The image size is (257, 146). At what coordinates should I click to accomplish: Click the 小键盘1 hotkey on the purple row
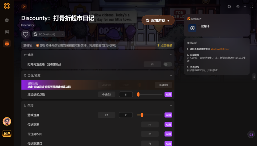pyautogui.click(x=163, y=85)
